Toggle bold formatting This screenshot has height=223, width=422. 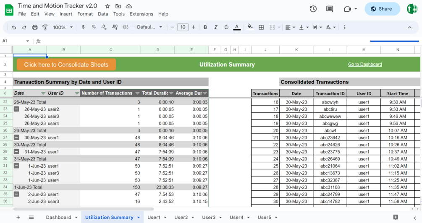pos(205,27)
